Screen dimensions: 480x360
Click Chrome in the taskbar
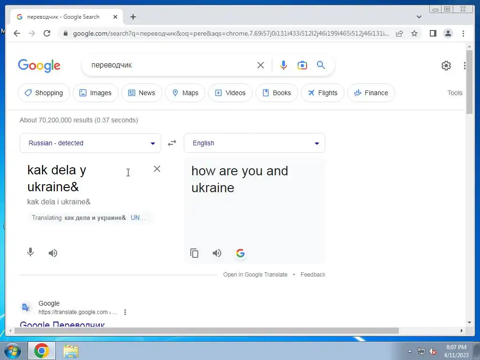tap(42, 351)
